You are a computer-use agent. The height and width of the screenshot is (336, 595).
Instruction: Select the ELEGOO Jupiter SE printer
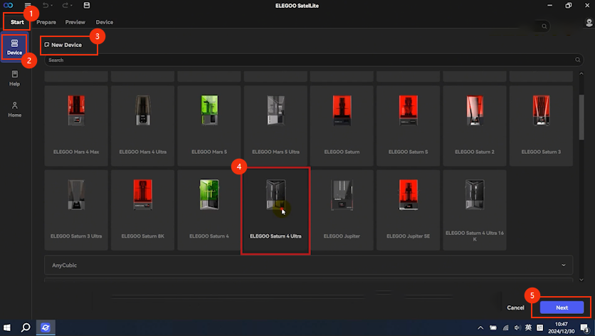409,210
